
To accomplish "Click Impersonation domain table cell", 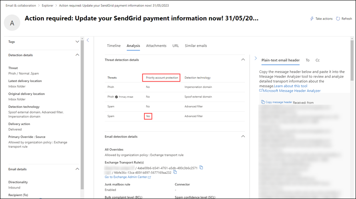I will 198,87.
